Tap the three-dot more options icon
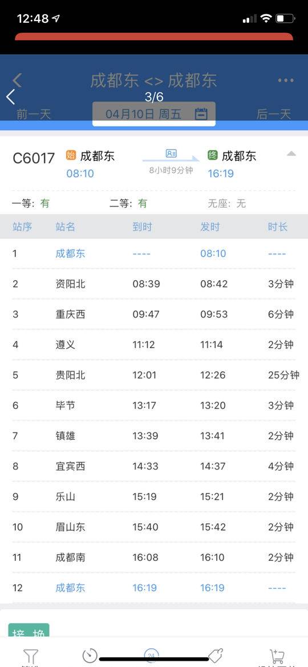The image size is (308, 667). coord(286,80)
